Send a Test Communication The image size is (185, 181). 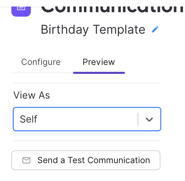tap(86, 160)
